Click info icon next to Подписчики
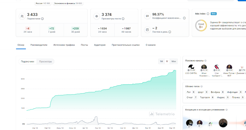This screenshot has width=246, height=130. tap(43, 19)
